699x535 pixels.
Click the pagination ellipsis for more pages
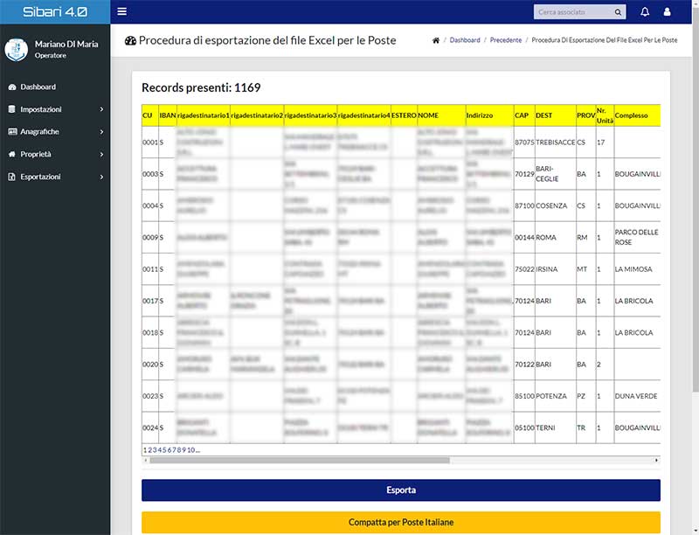pos(198,450)
